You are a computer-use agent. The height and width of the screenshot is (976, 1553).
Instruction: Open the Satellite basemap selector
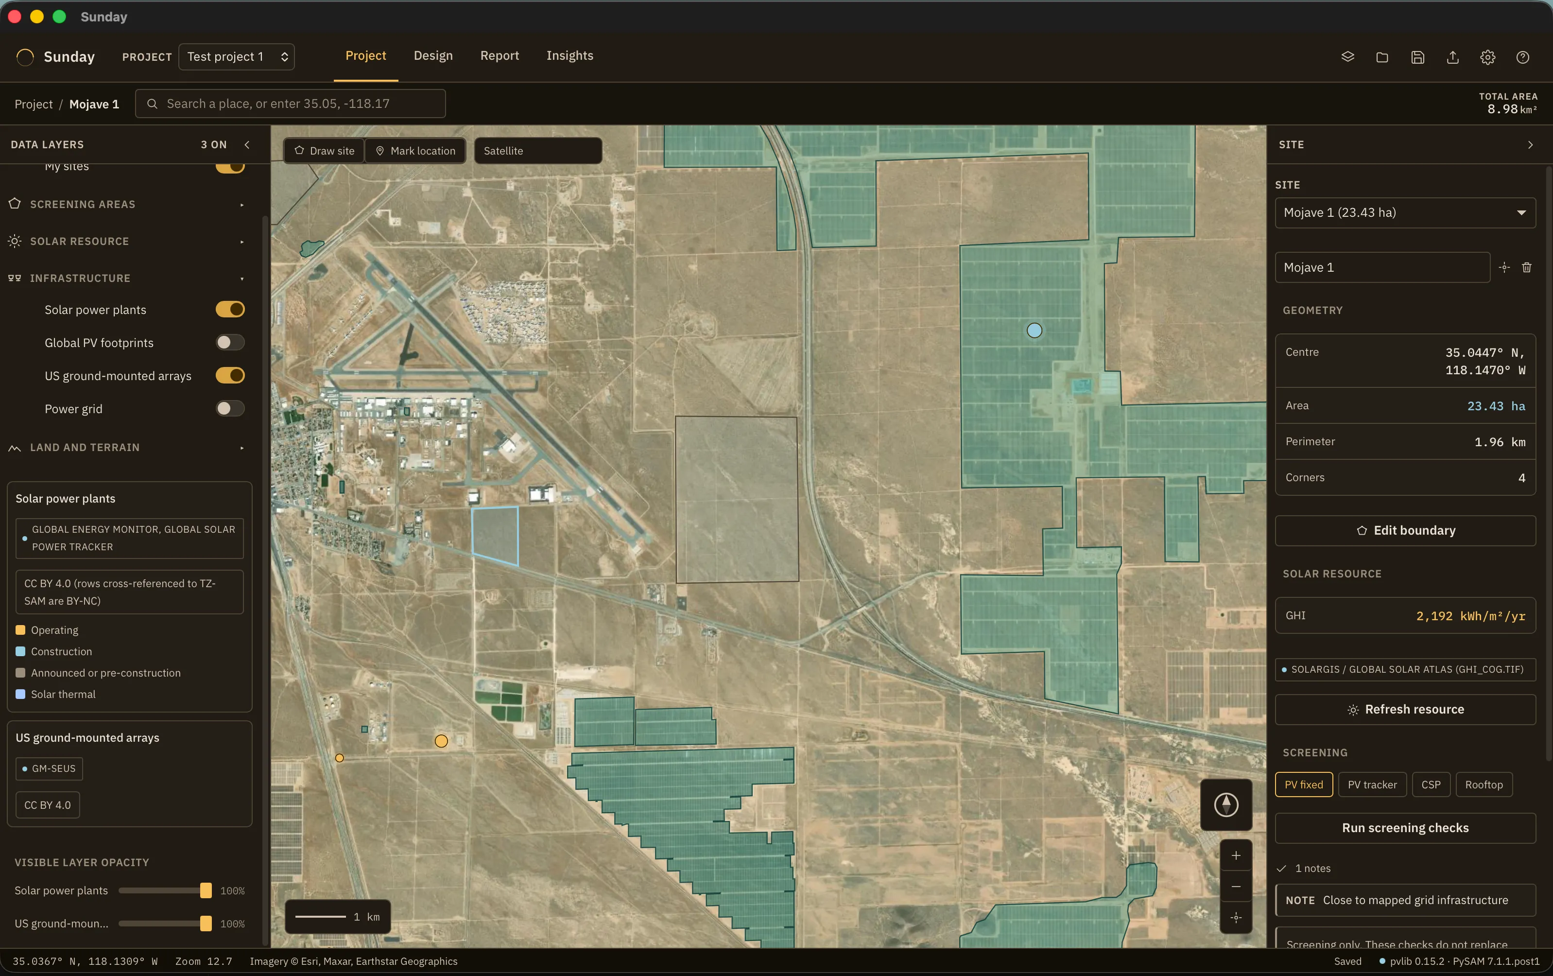pyautogui.click(x=538, y=150)
